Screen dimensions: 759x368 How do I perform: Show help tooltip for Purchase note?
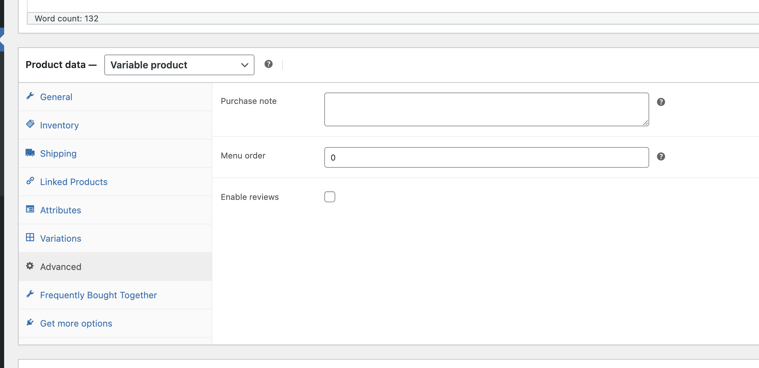661,102
